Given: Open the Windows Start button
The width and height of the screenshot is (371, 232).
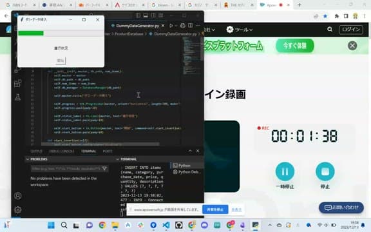Looking at the screenshot, I should 51,225.
